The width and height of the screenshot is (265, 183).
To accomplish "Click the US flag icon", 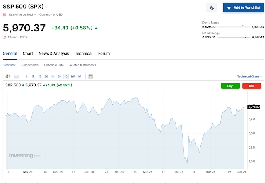I will [x=5, y=15].
